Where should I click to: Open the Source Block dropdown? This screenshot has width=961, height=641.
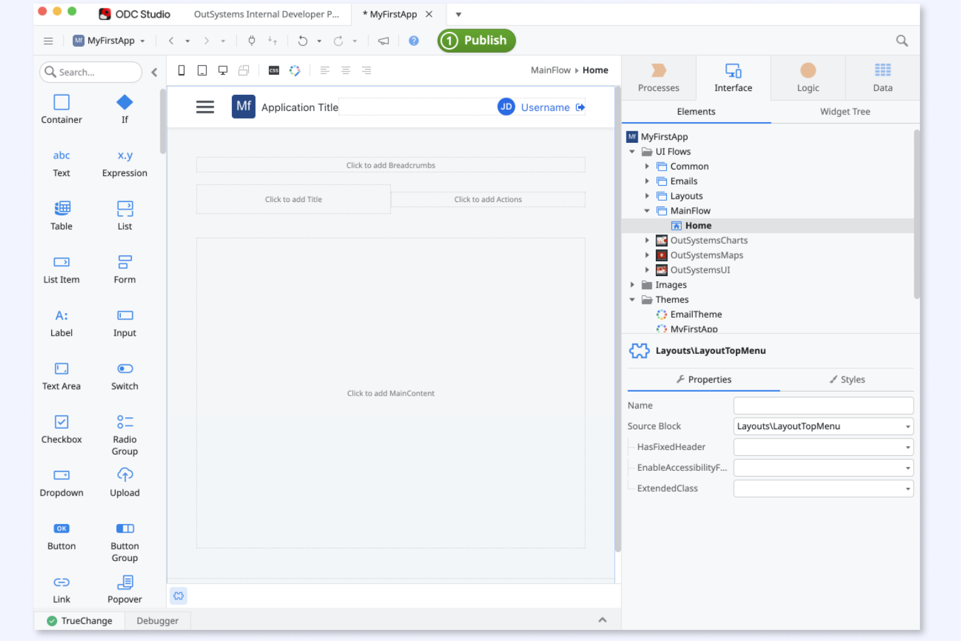tap(908, 426)
